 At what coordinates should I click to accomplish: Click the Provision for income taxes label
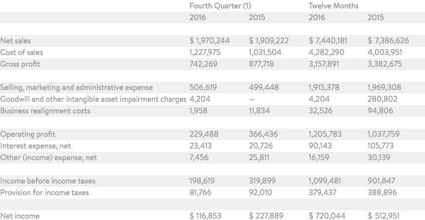44,192
